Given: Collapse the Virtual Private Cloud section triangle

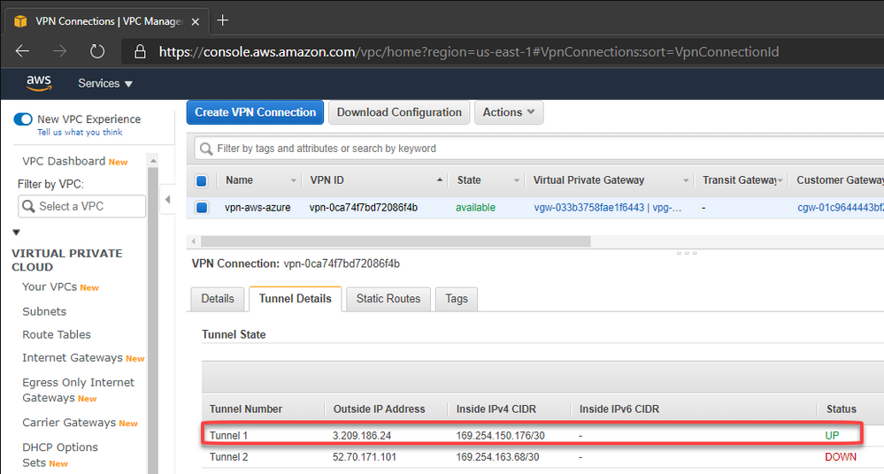Looking at the screenshot, I should (x=16, y=233).
